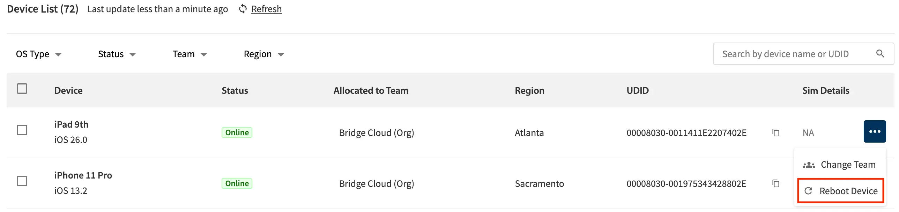Expand the Status filter dropdown
The height and width of the screenshot is (212, 899).
point(117,54)
